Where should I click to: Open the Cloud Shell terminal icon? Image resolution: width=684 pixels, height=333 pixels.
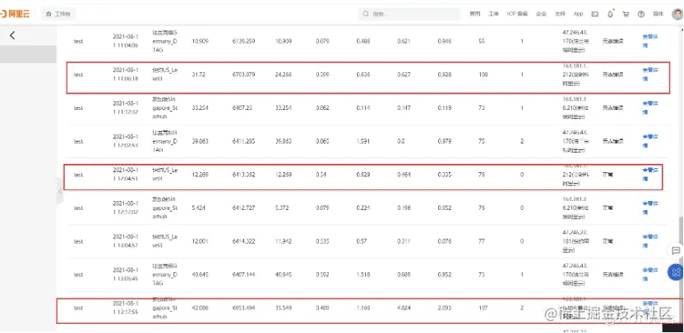594,14
